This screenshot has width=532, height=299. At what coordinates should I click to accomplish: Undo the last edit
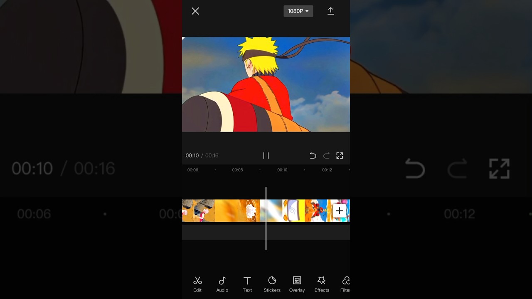pyautogui.click(x=313, y=155)
